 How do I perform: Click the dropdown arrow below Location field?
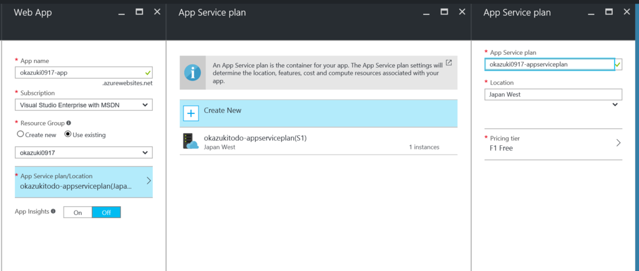point(615,105)
